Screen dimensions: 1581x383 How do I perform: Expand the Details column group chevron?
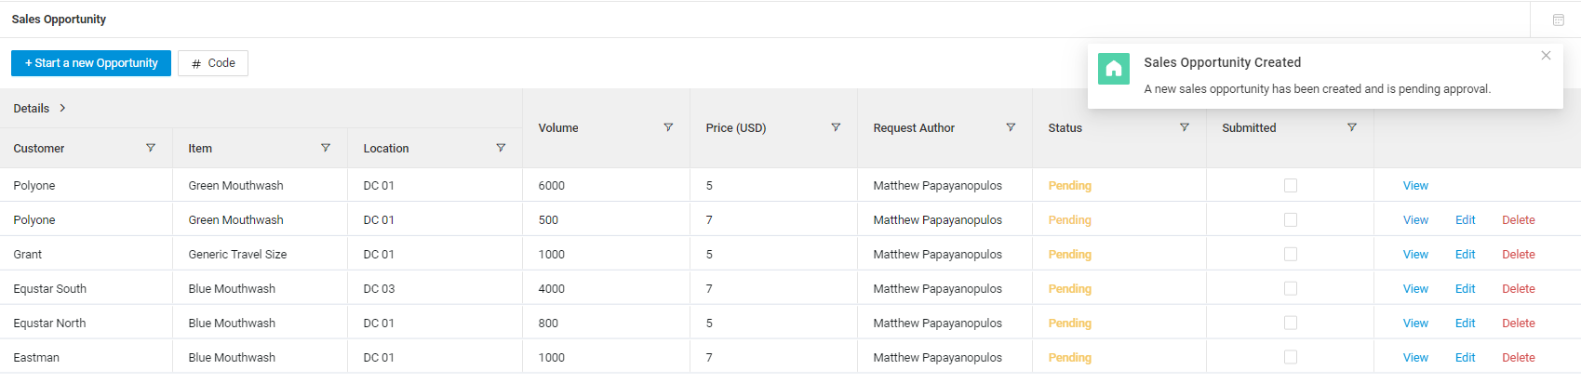pyautogui.click(x=62, y=108)
